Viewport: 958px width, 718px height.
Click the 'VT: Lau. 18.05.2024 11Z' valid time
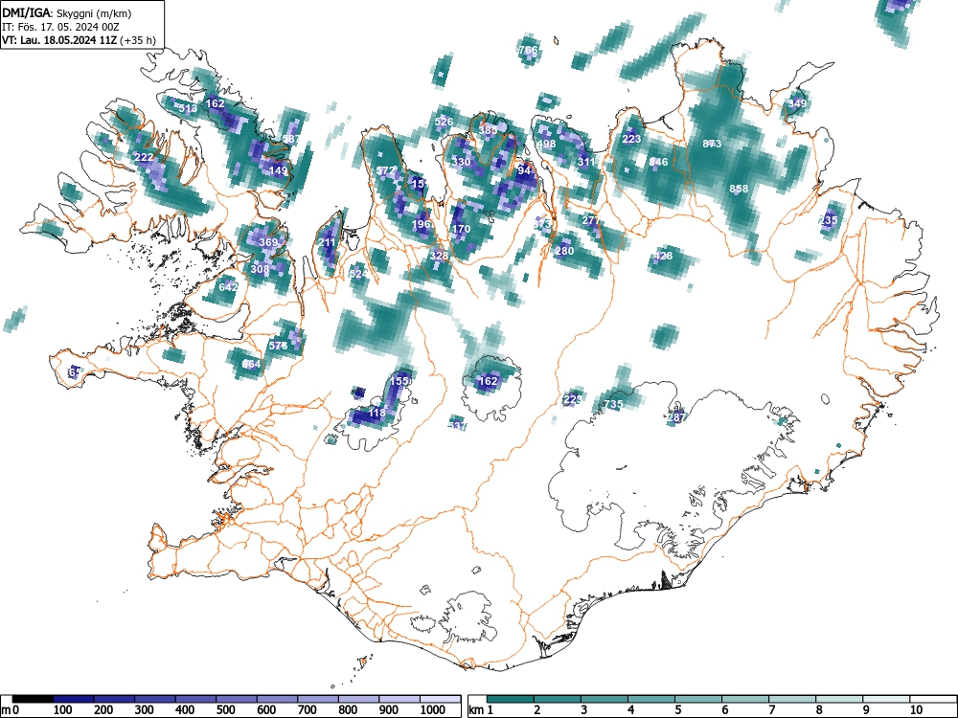[59, 40]
